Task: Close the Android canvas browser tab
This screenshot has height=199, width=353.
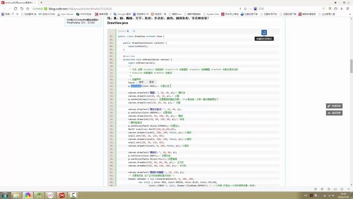Action: 35,3
